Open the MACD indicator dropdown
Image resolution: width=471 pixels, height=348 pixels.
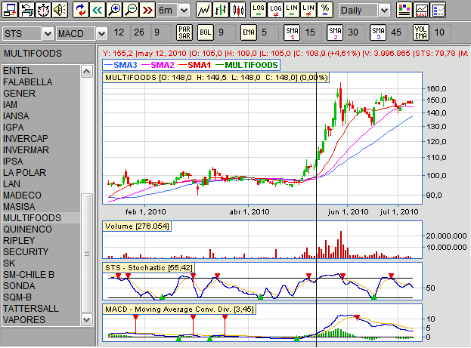[x=101, y=34]
